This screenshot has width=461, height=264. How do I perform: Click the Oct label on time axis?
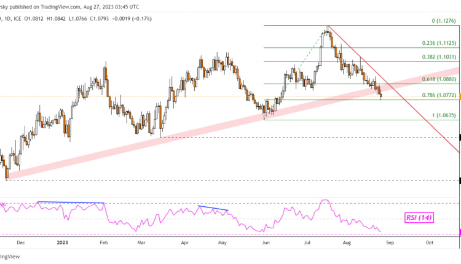pyautogui.click(x=430, y=243)
